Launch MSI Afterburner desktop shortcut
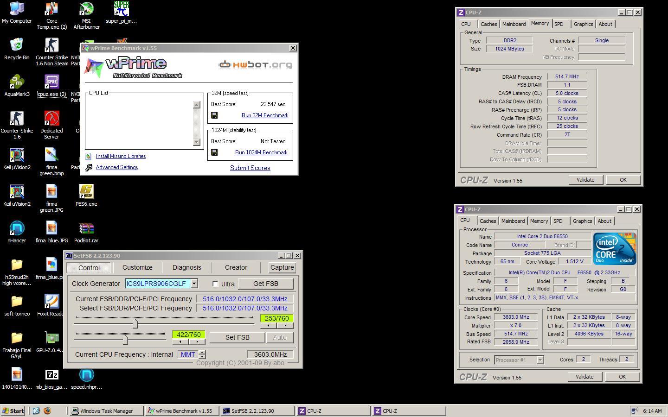 click(86, 15)
